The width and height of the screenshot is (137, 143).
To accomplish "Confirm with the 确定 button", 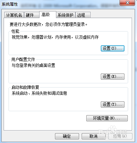I will 67,136.
